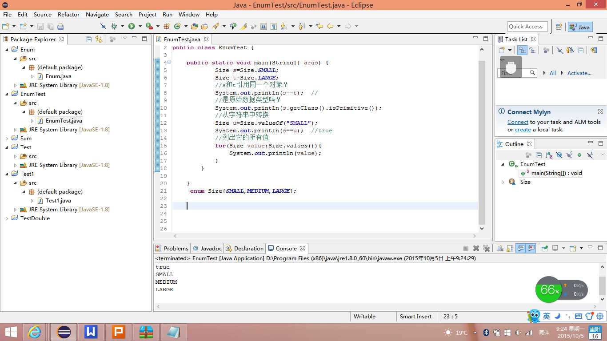The image size is (607, 341).
Task: Switch to the Declaration tab
Action: (245, 249)
